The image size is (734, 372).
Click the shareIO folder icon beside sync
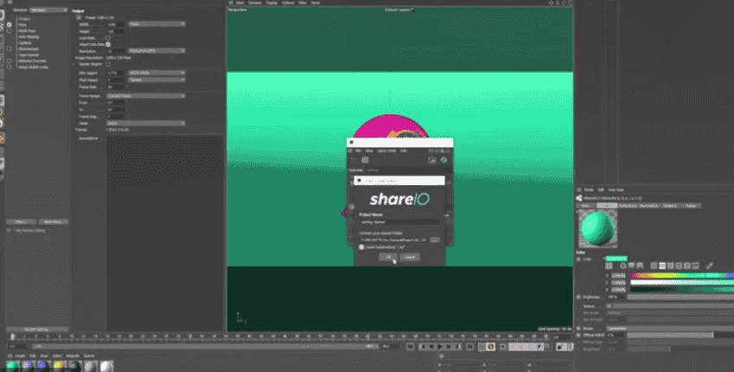pos(432,160)
